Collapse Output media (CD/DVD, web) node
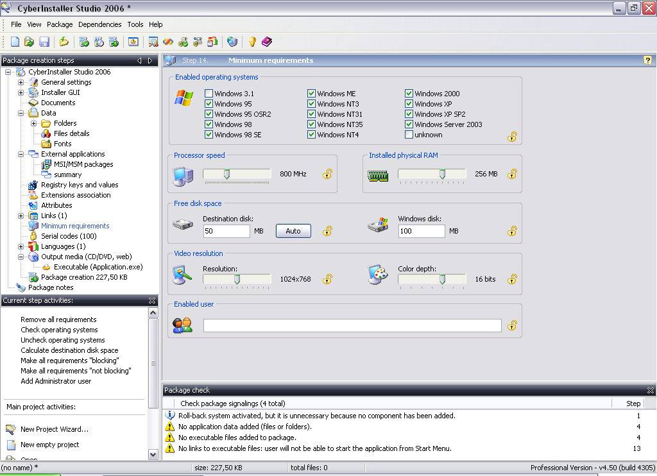The width and height of the screenshot is (657, 476). tap(21, 257)
